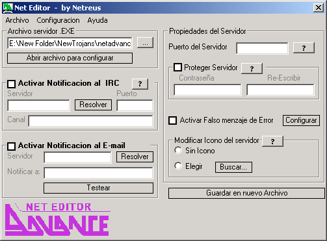Enable 'Activar Notificacion al E-mail' checkbox

pyautogui.click(x=11, y=146)
